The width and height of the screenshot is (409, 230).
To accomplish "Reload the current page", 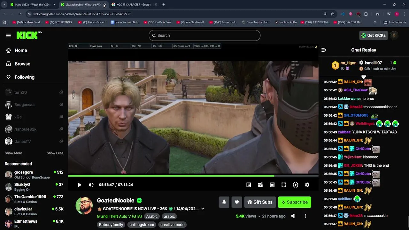I will click(20, 14).
